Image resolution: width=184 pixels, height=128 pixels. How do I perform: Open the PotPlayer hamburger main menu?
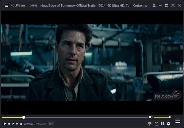click(6, 5)
